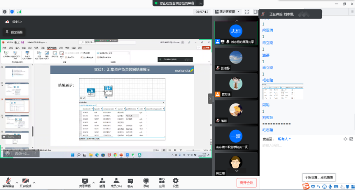Toggle 使用计时 checkbox in PowerPoint ribbon
The height and width of the screenshot is (190, 355).
82,53
